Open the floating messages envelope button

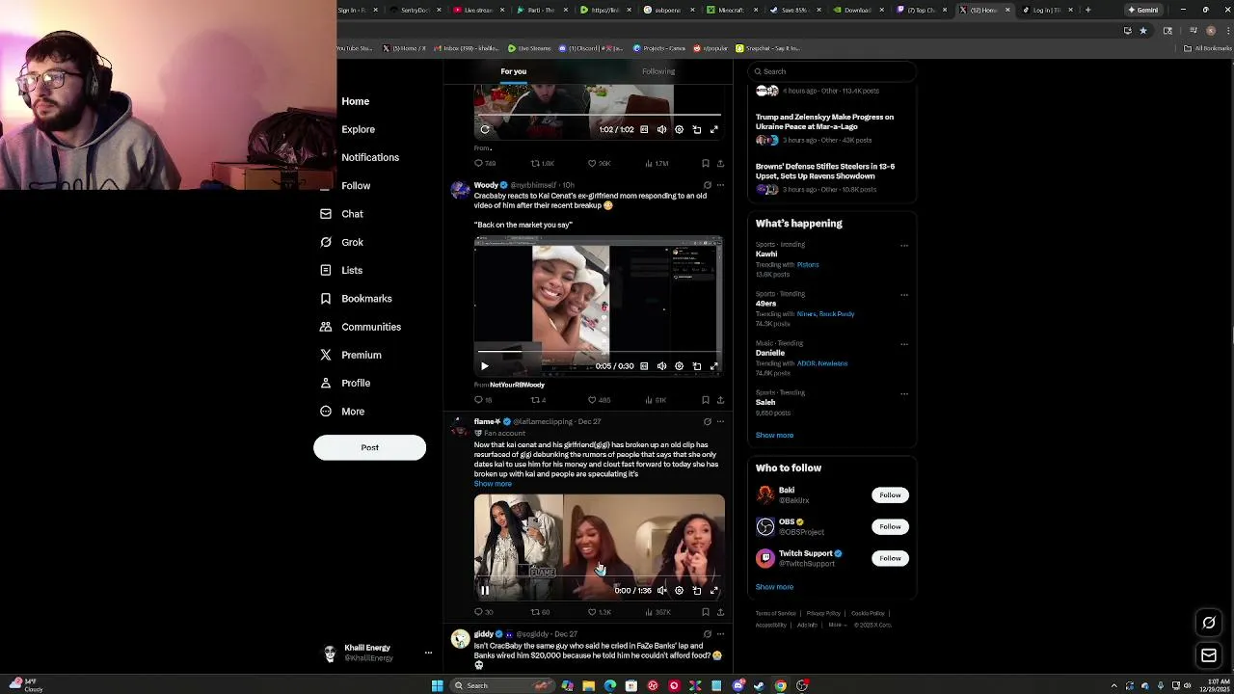pyautogui.click(x=1209, y=656)
